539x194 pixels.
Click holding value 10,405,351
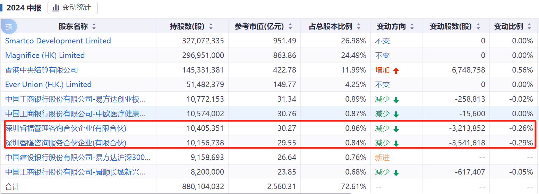pos(205,128)
